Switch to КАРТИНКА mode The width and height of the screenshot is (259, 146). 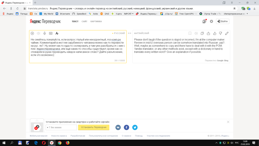96,21
